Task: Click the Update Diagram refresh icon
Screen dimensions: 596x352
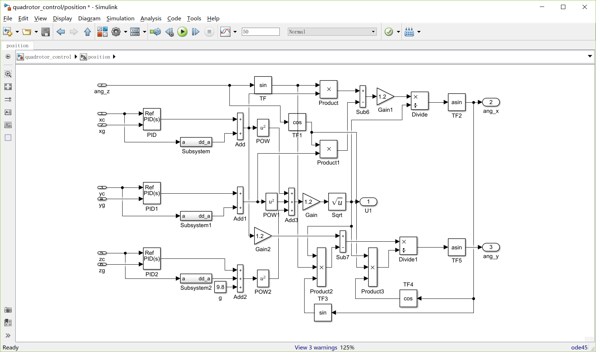Action: coord(155,32)
